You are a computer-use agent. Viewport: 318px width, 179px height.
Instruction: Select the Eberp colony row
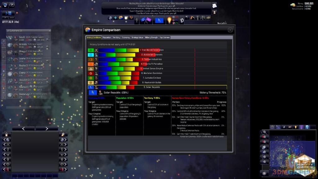(28, 74)
